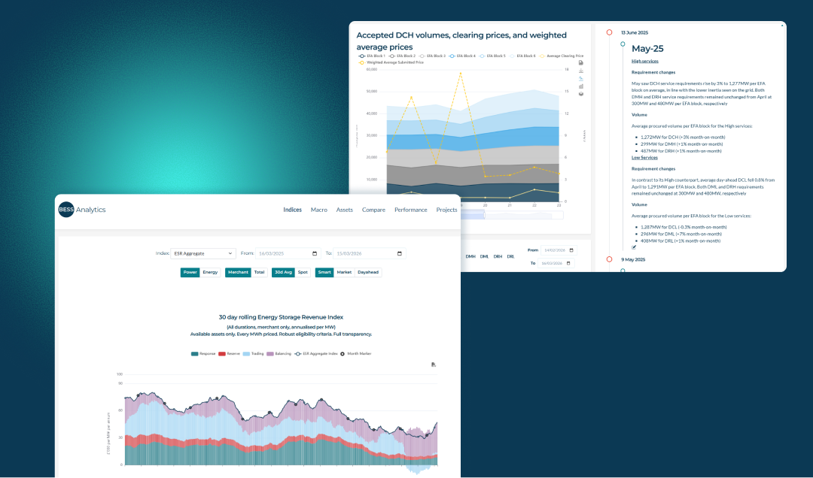Click the data view document icon on DCH chart
Viewport: 813px width, 478px height.
(580, 62)
